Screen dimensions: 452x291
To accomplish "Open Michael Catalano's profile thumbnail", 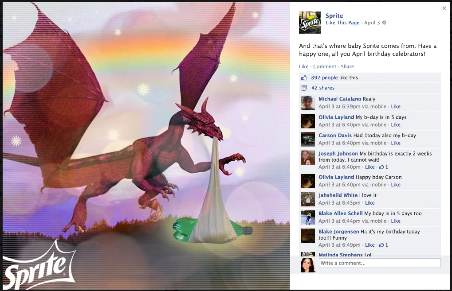I will coord(308,102).
